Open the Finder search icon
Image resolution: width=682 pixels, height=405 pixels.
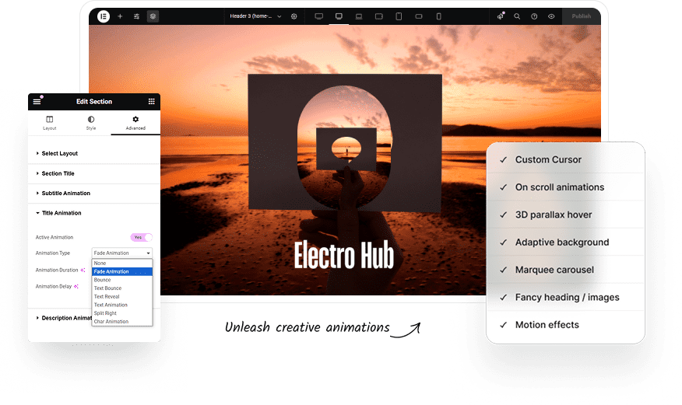(517, 16)
